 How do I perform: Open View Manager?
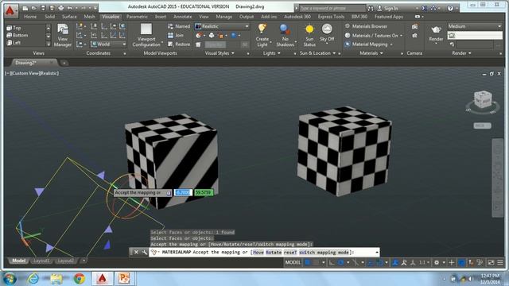point(63,35)
